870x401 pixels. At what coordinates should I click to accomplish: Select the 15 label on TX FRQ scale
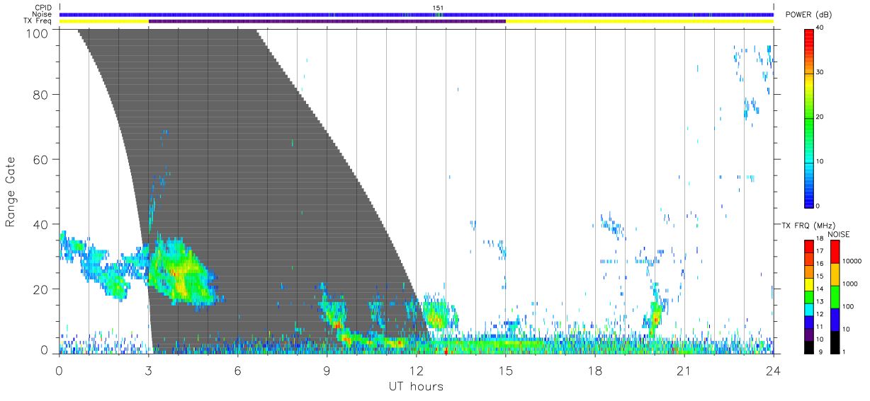[x=819, y=277]
